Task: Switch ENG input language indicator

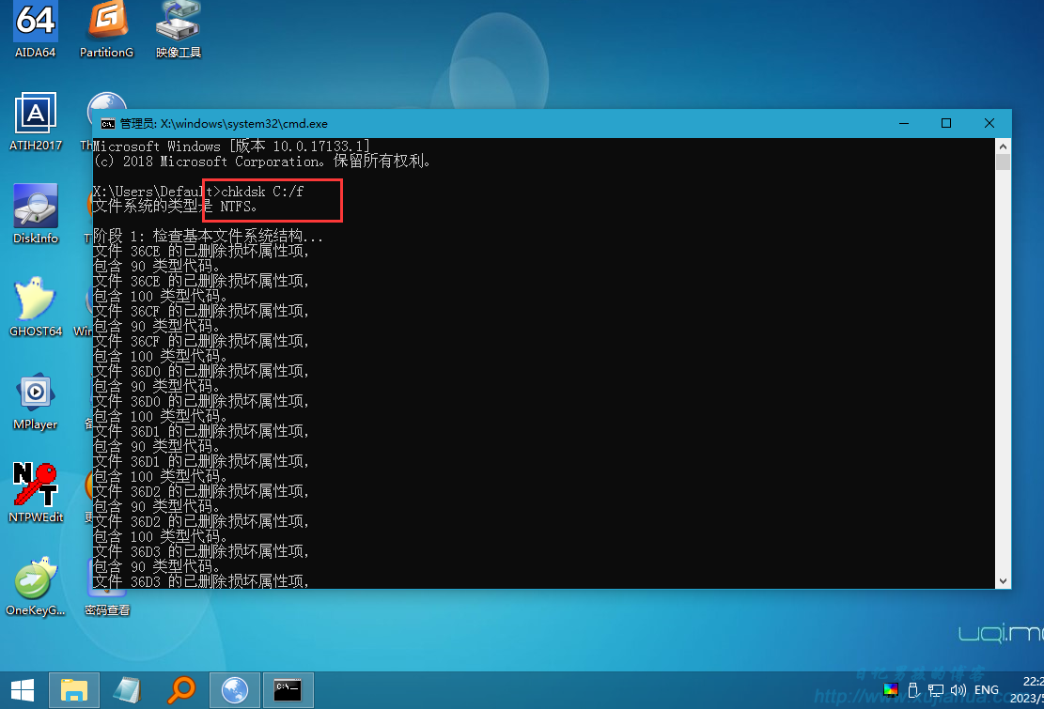Action: pyautogui.click(x=986, y=690)
